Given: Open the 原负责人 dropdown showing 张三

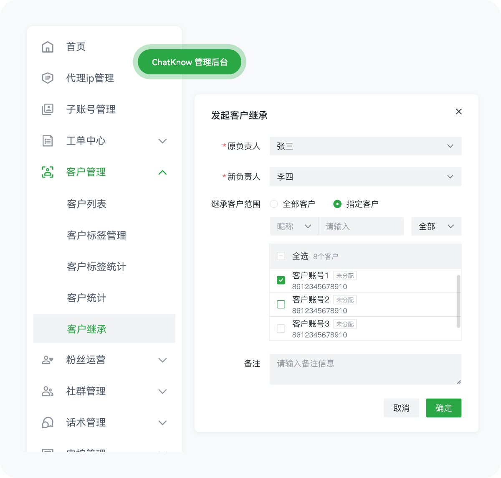Looking at the screenshot, I should click(x=365, y=146).
